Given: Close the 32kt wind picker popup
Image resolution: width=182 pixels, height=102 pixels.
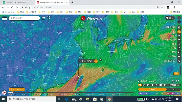Looking at the screenshot, I should pos(101,60).
